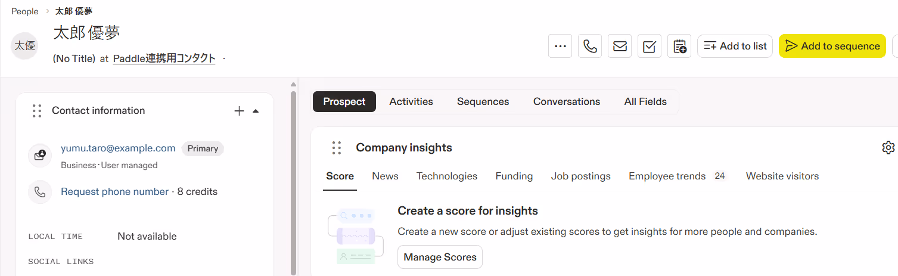Open the All Fields tab
This screenshot has width=898, height=276.
coord(645,101)
